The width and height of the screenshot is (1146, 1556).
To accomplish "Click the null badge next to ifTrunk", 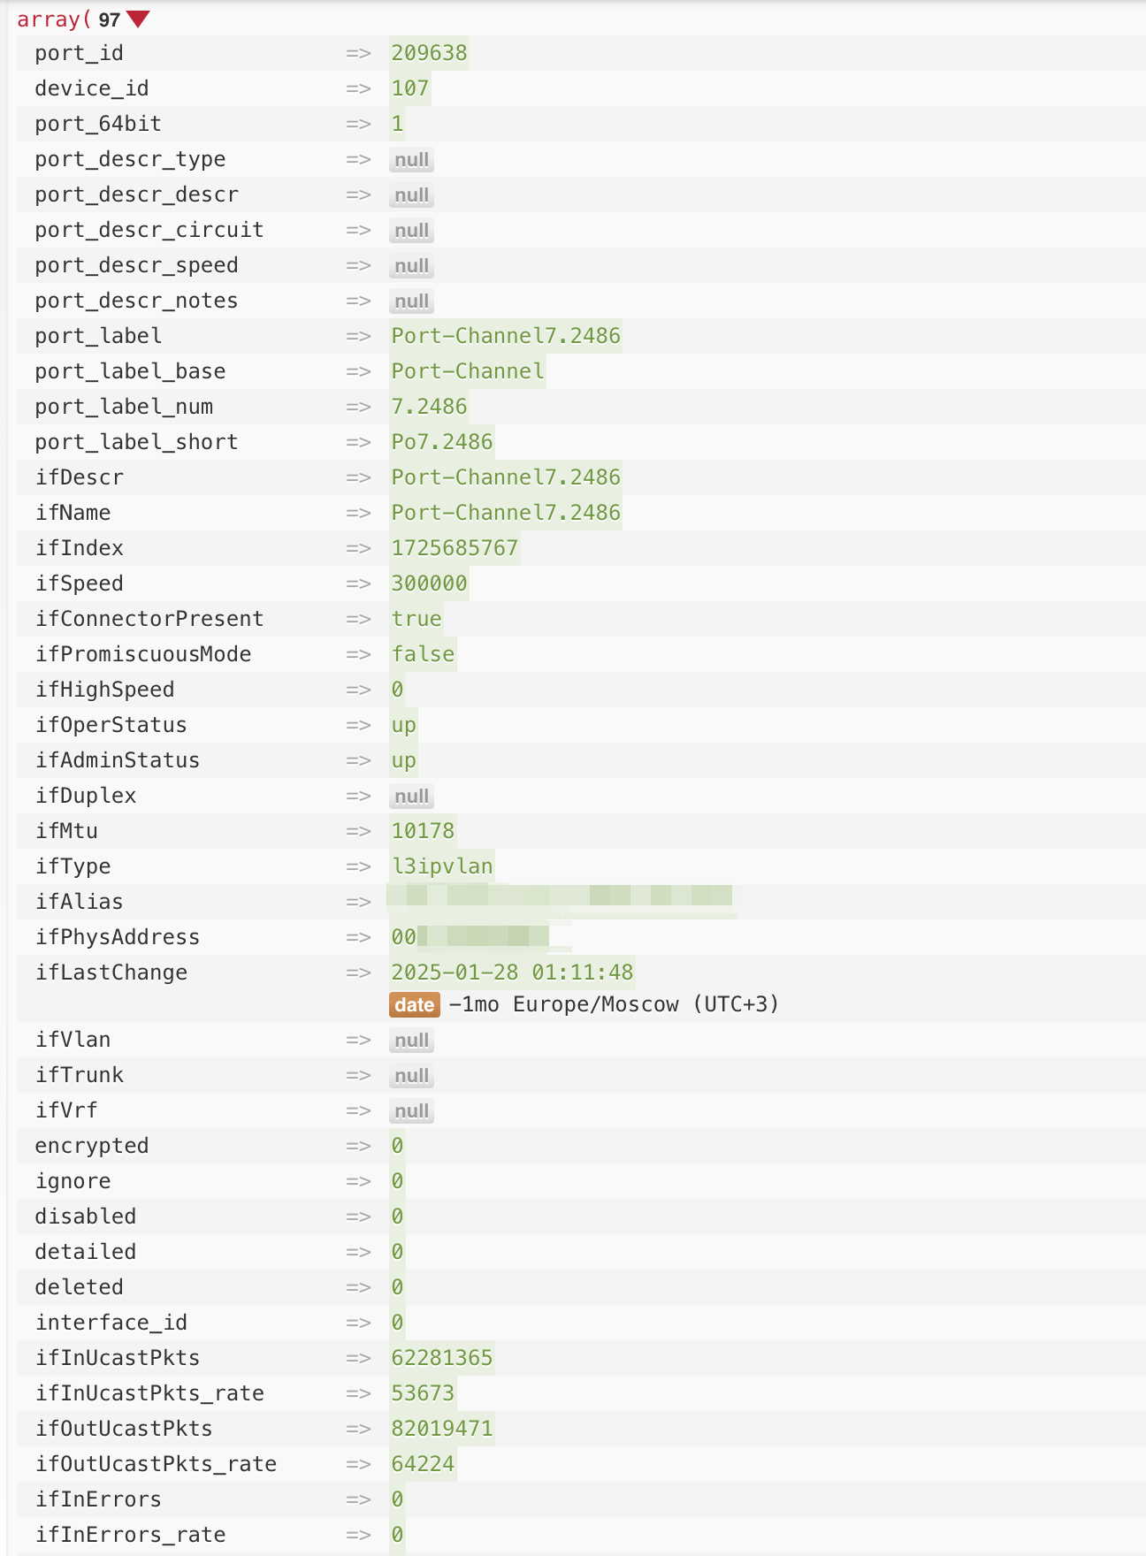I will [411, 1076].
